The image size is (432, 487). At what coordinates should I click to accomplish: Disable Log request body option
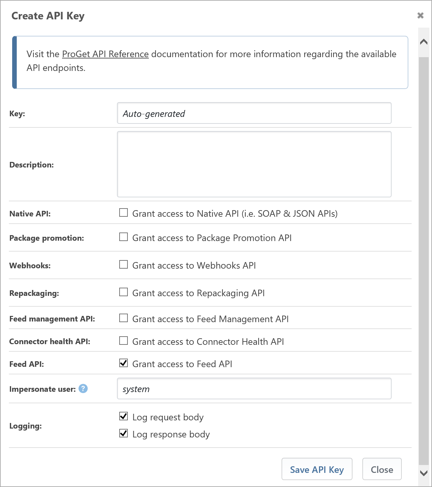click(x=124, y=416)
